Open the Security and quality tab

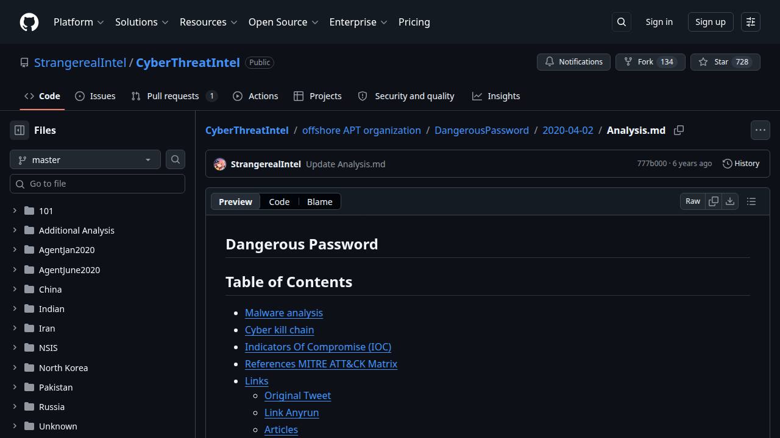[406, 96]
